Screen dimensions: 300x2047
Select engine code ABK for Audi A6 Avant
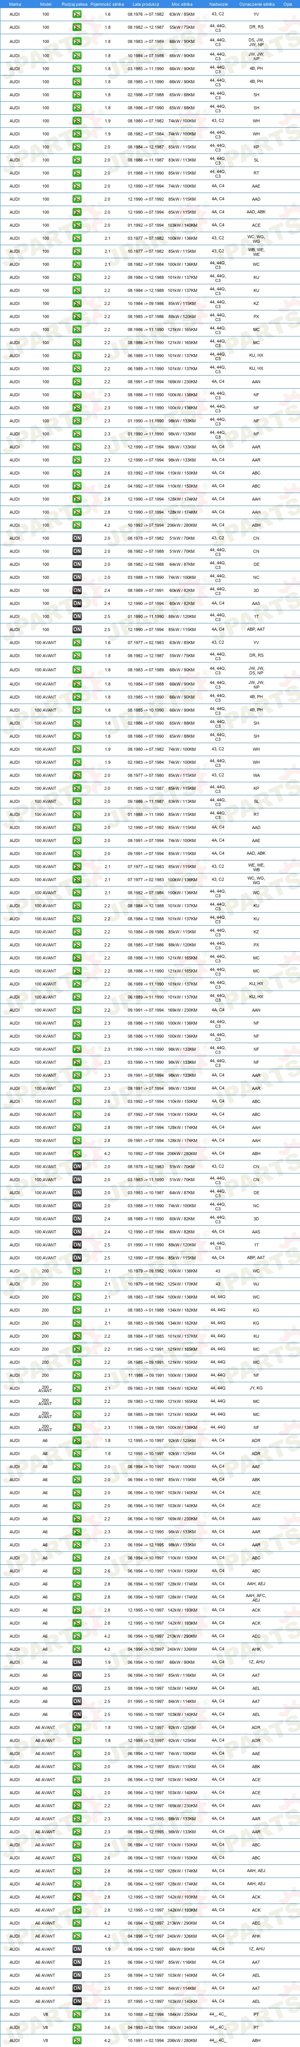tap(256, 1767)
